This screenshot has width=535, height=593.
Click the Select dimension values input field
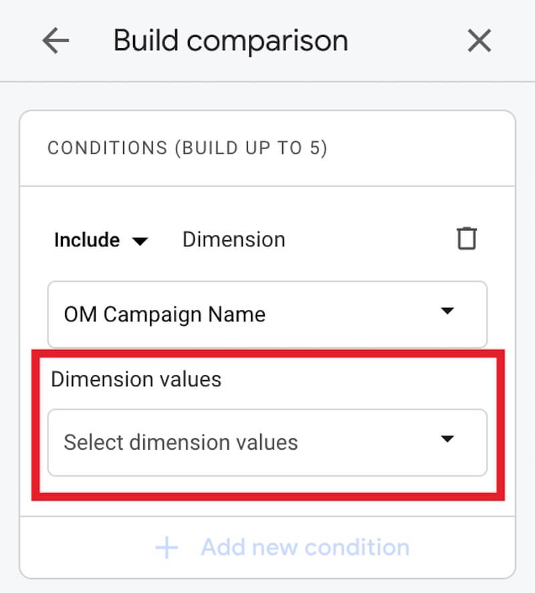click(201, 442)
